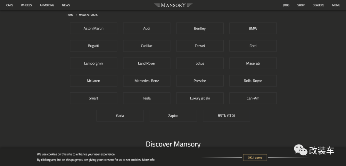Open the More info cookie link
The width and height of the screenshot is (346, 166).
(148, 160)
